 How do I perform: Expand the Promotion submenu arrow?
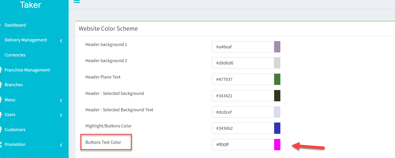pyautogui.click(x=61, y=145)
